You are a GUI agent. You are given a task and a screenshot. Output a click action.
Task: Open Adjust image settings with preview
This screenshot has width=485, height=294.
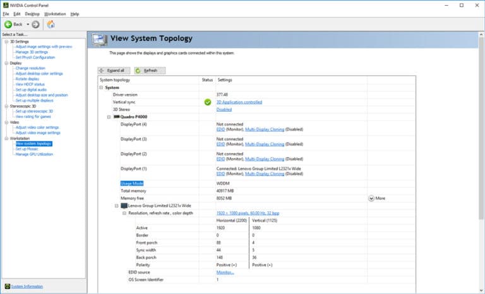pyautogui.click(x=44, y=47)
